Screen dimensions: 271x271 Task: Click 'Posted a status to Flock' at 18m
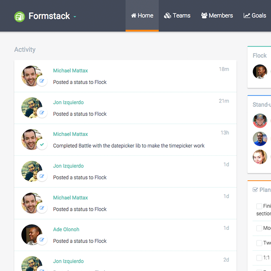coord(79,82)
